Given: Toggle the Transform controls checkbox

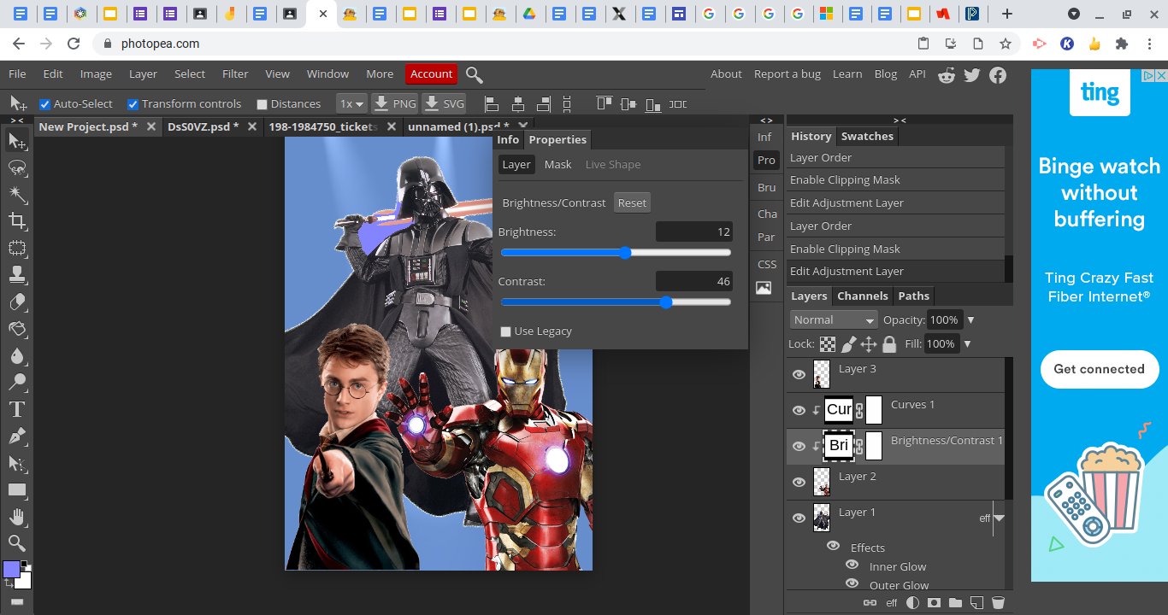Looking at the screenshot, I should 133,104.
